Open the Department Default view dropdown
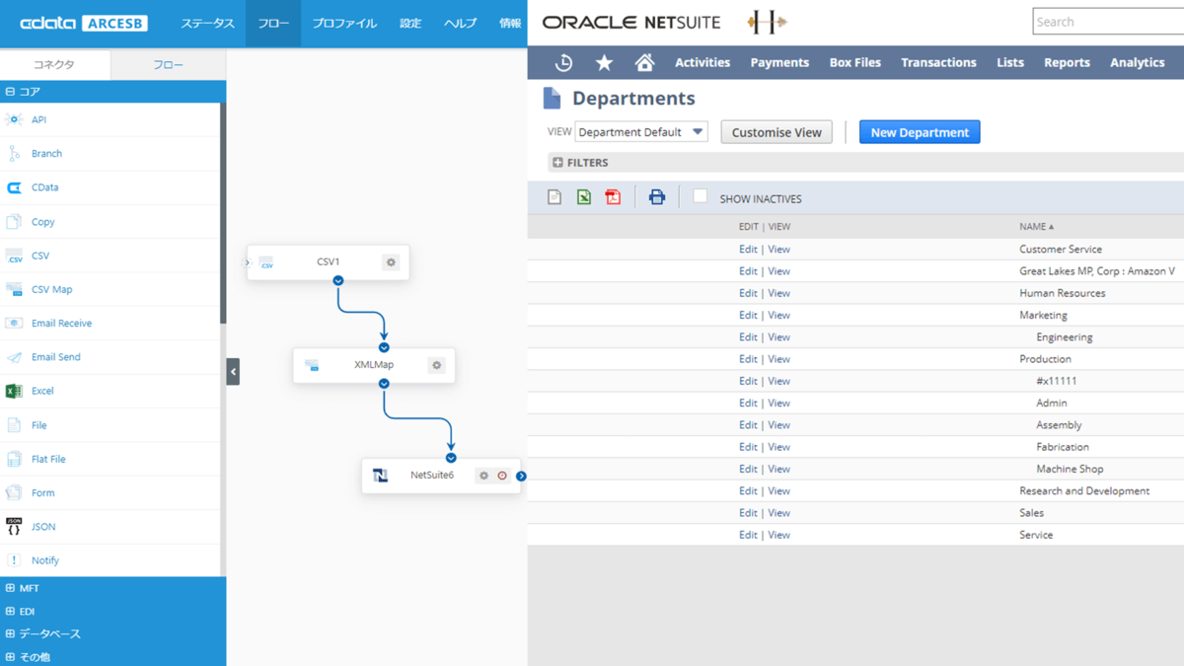1184x666 pixels. (x=641, y=132)
